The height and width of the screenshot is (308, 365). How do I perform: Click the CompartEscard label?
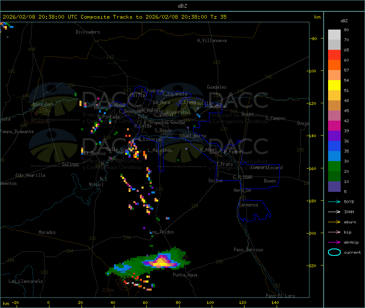266,168
